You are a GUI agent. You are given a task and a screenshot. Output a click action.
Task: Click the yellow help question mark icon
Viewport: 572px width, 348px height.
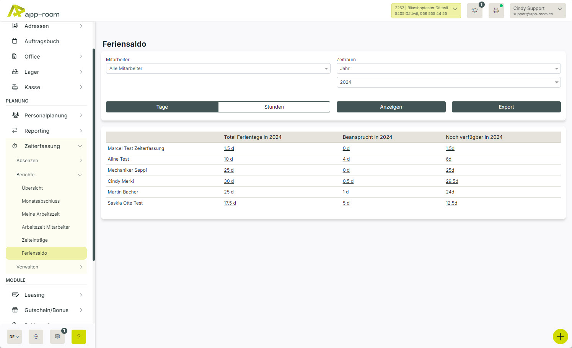tap(79, 337)
